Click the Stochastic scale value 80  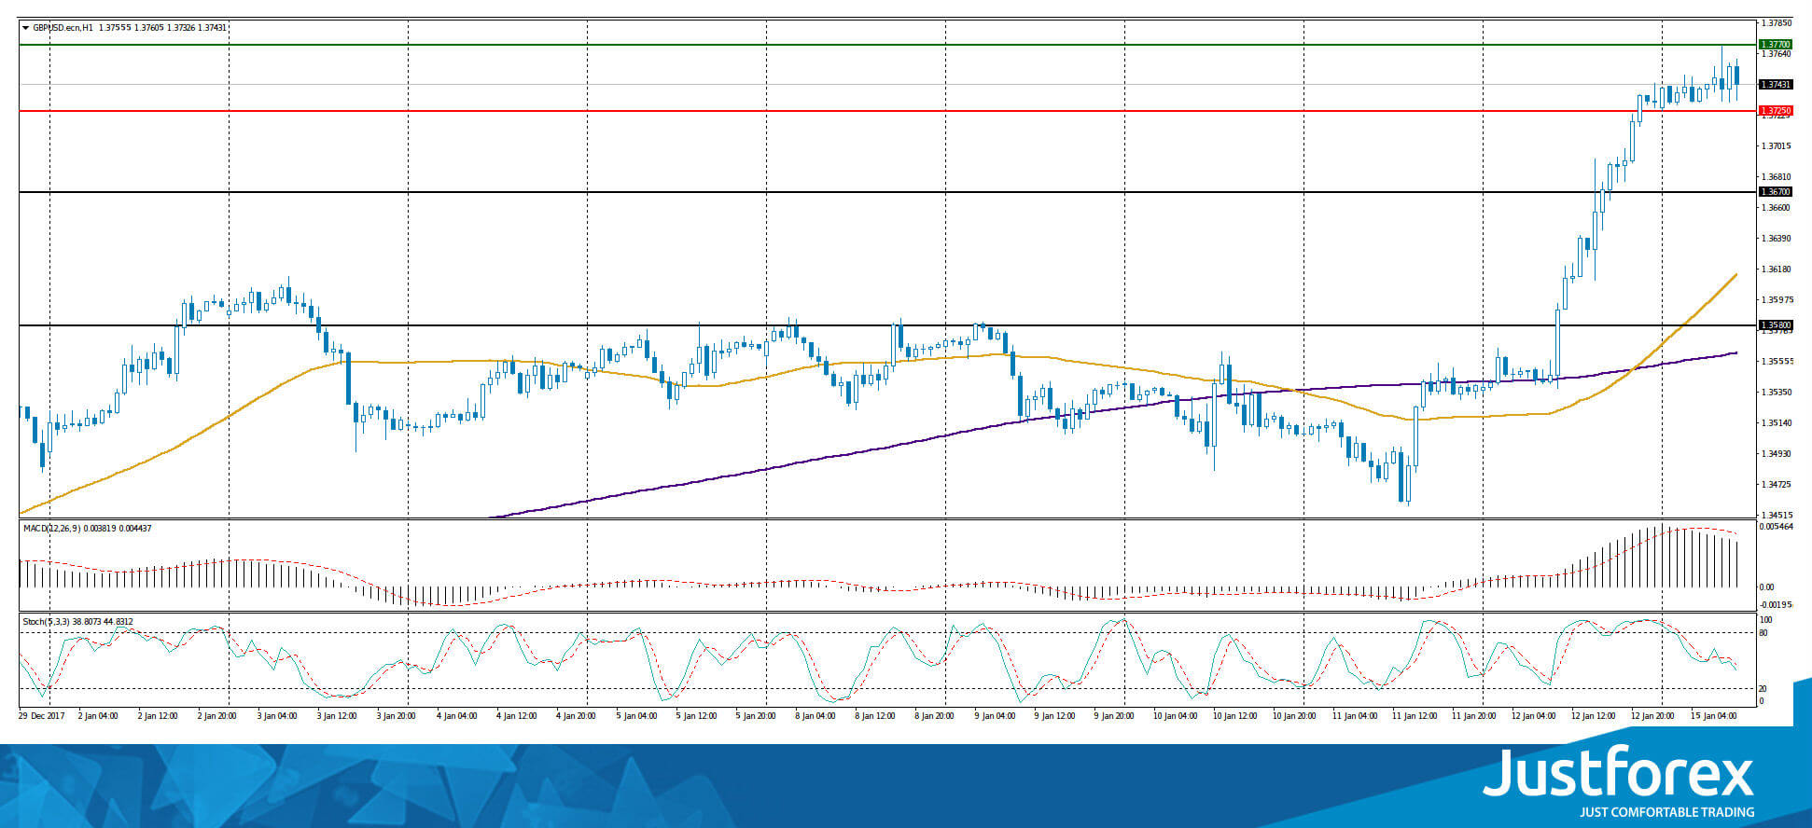(x=1763, y=633)
